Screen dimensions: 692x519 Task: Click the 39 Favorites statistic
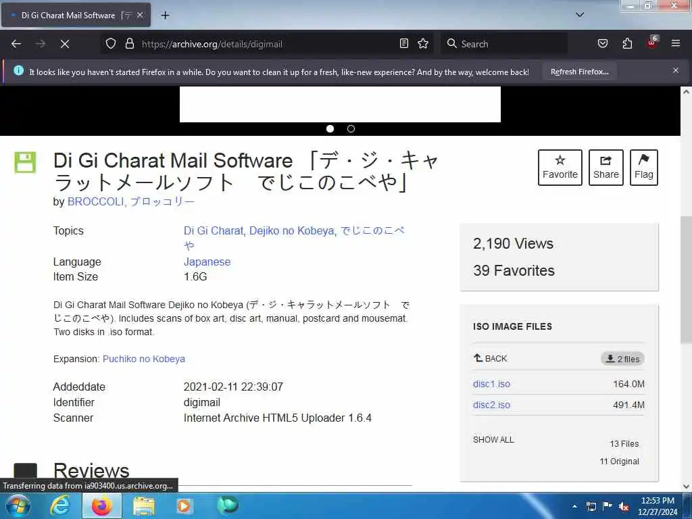coord(514,270)
